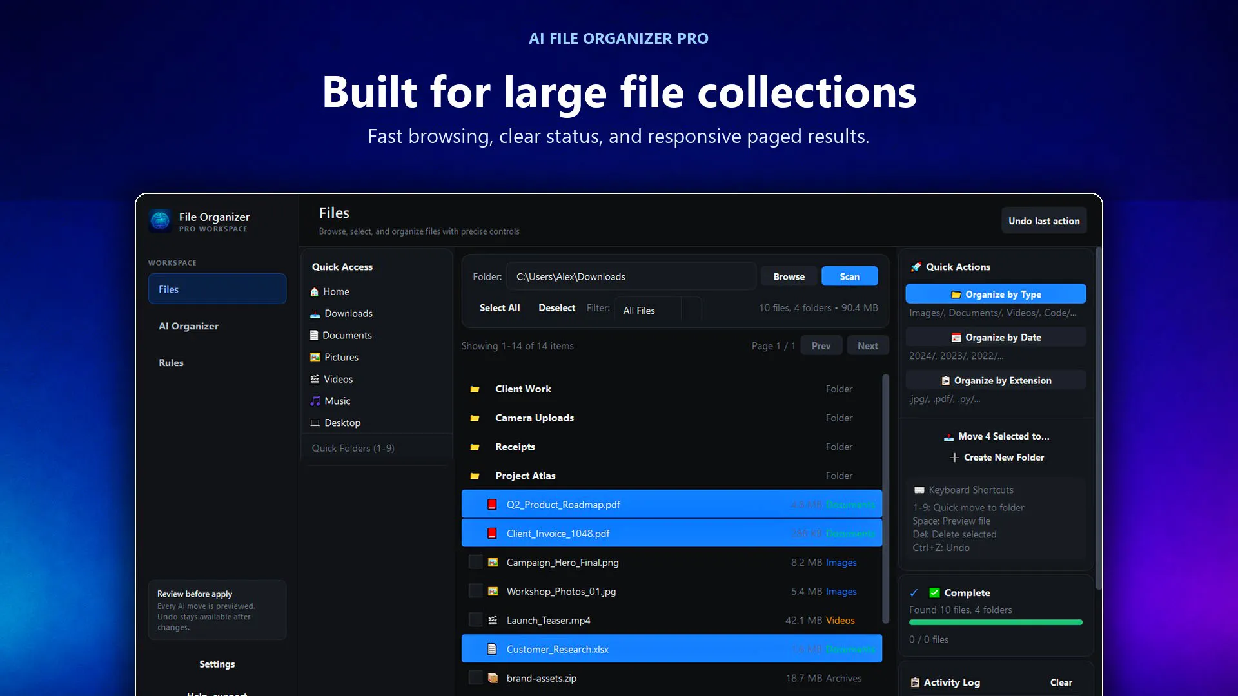Click the folder icon beside Receipts
The image size is (1238, 696).
coord(475,447)
